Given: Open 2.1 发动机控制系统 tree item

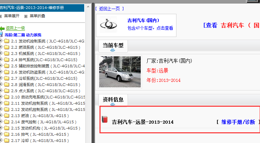Looking at the screenshot, I should click(x=48, y=41).
